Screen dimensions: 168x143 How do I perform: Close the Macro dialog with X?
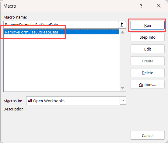pos(159,6)
